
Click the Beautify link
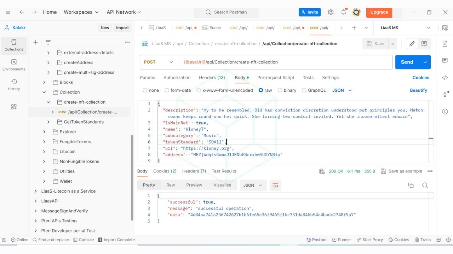point(419,90)
